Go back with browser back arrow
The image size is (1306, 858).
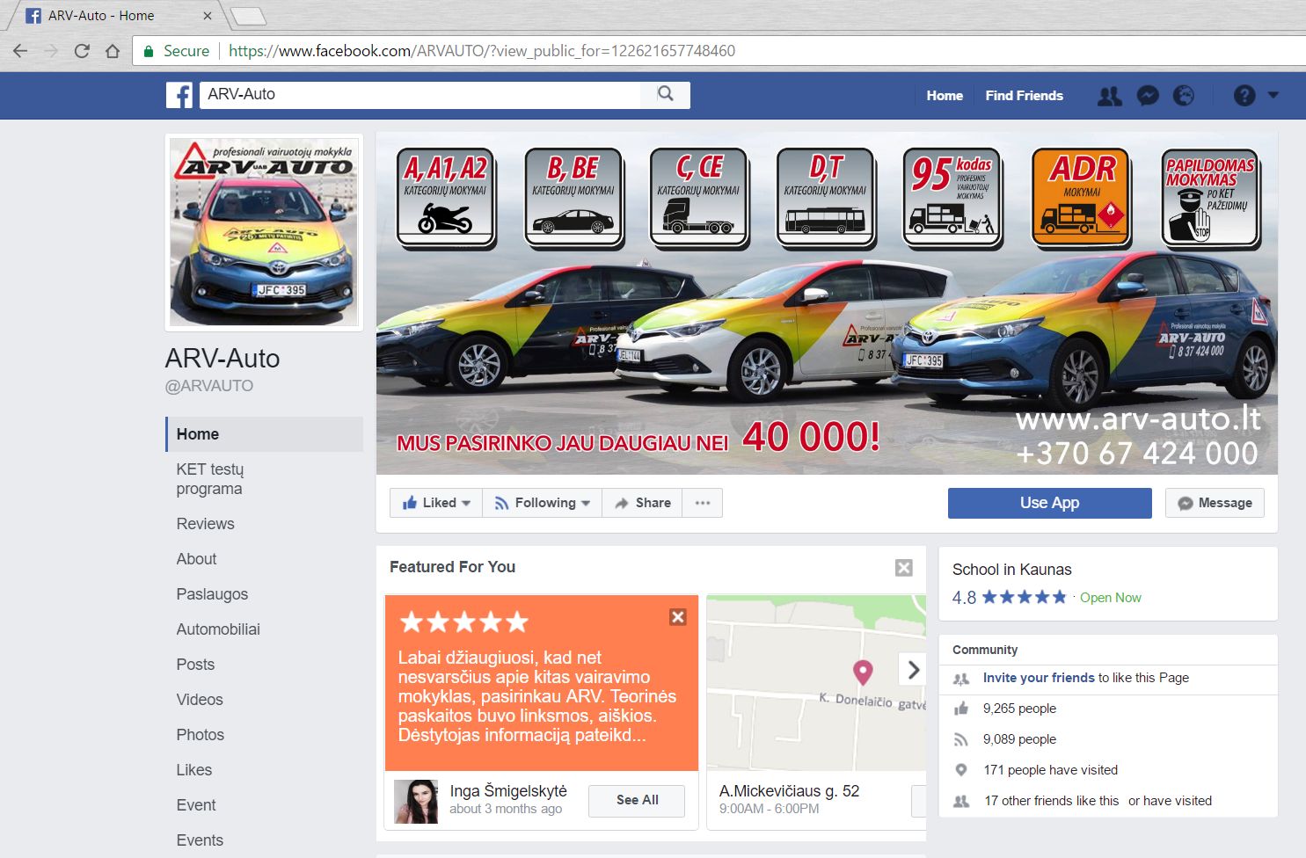(x=20, y=51)
